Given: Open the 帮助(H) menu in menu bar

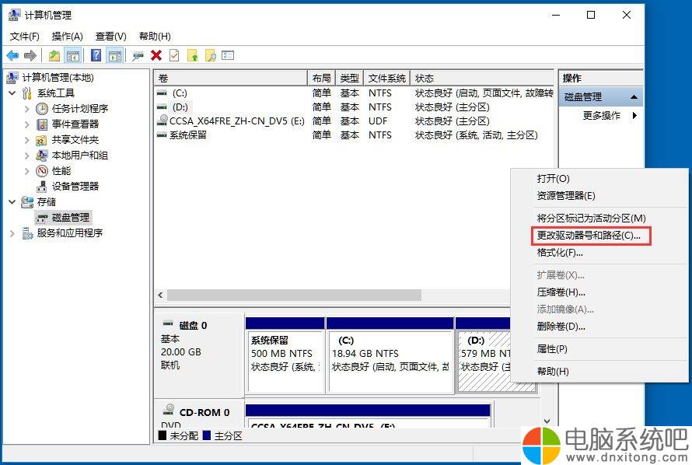Looking at the screenshot, I should [155, 37].
